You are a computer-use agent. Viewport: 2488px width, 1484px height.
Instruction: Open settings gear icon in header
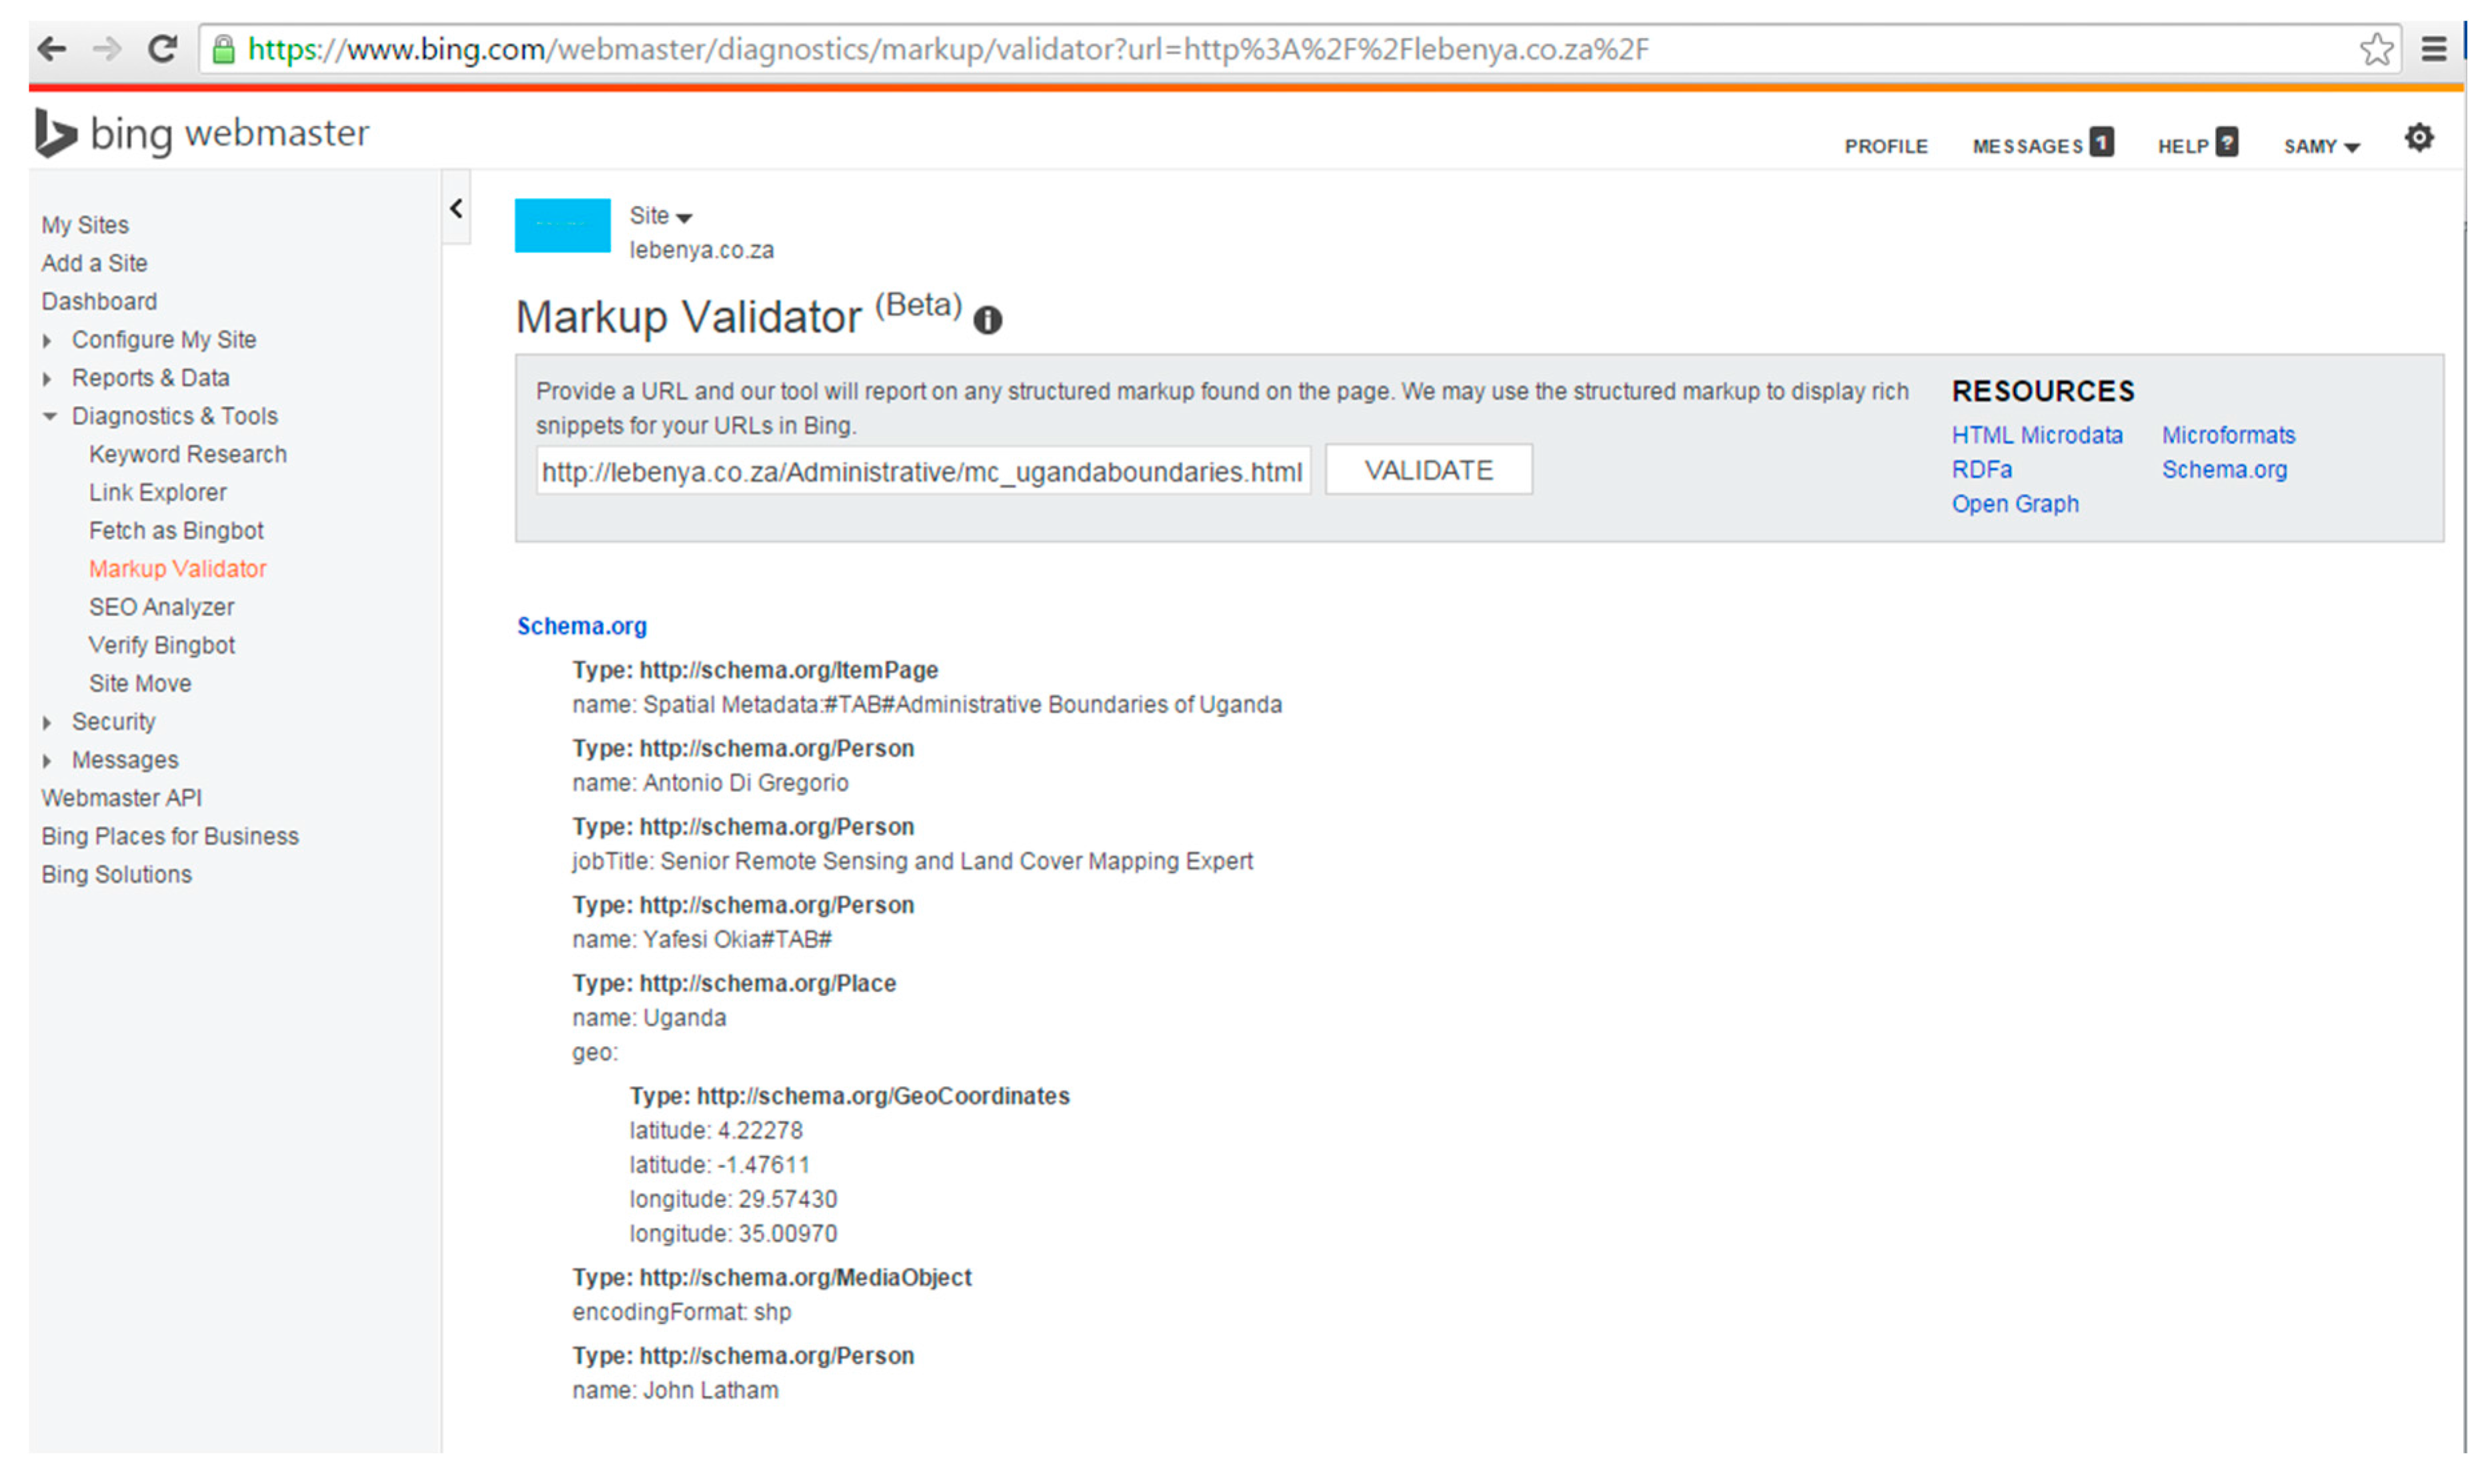coord(2419,138)
